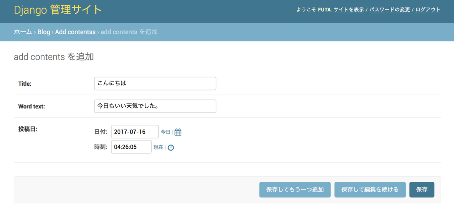Select the 'add contents を追加' page heading

coord(54,57)
